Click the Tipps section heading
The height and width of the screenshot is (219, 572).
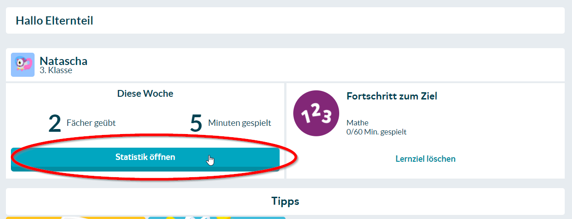(x=285, y=201)
